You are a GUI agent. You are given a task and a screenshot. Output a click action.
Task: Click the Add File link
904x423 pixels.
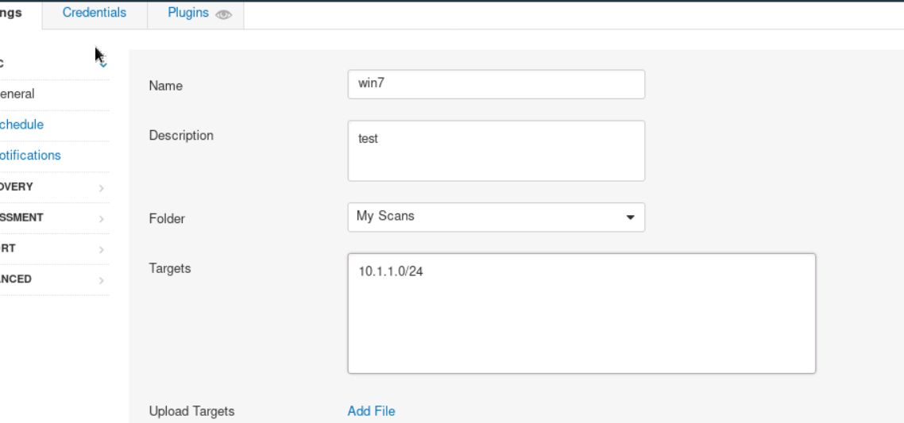click(371, 411)
